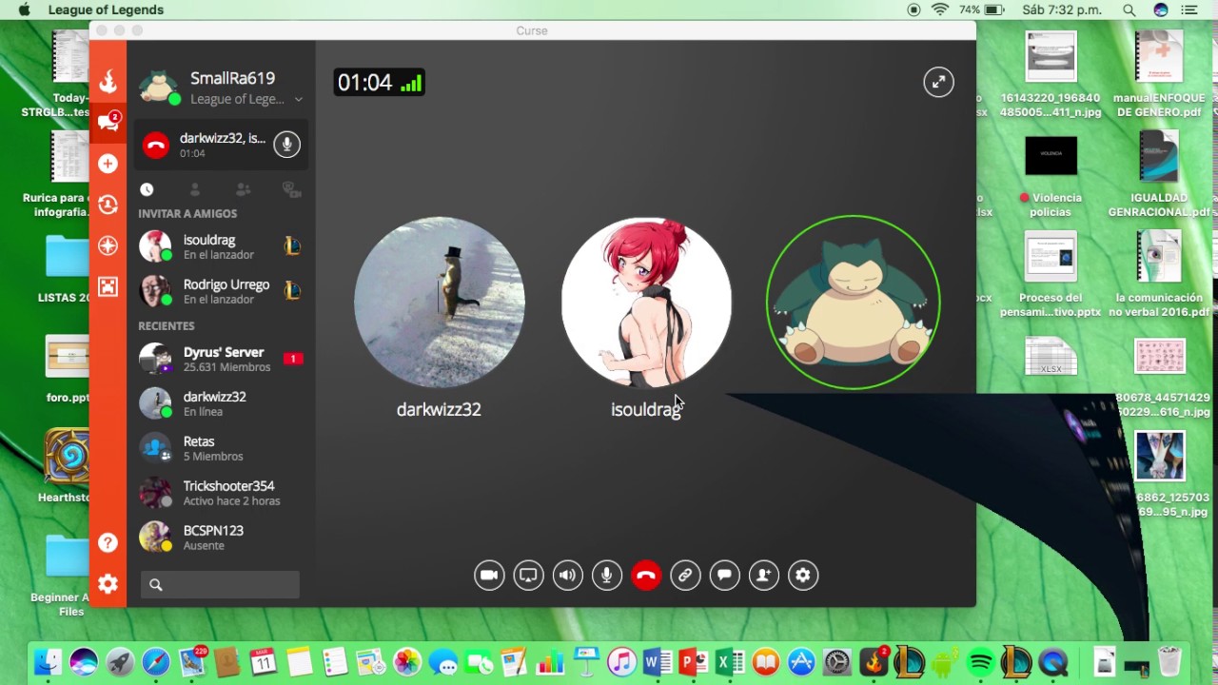
Task: Click the plus icon in the orange sidebar
Action: 108,164
